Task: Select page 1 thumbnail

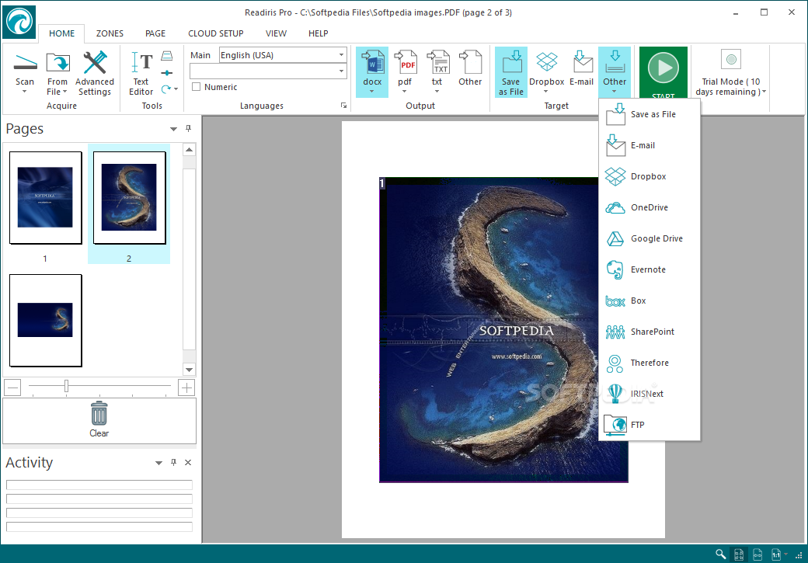Action: point(45,198)
